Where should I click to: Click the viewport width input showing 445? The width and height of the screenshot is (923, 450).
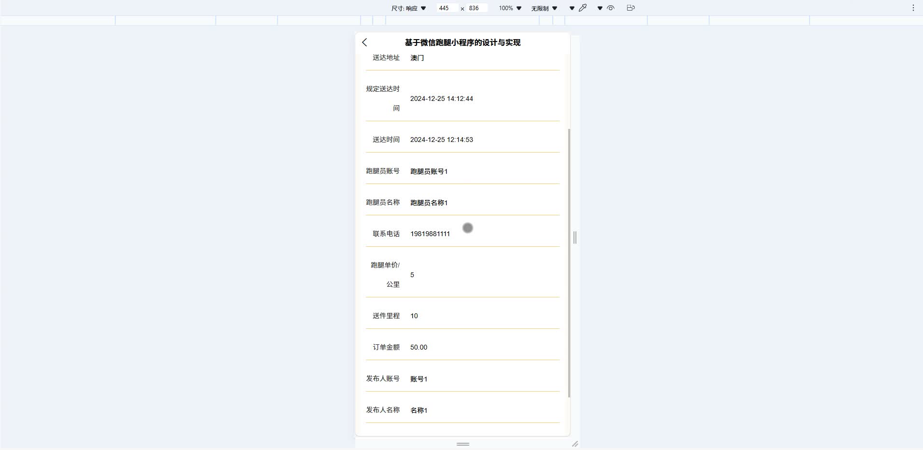(447, 8)
